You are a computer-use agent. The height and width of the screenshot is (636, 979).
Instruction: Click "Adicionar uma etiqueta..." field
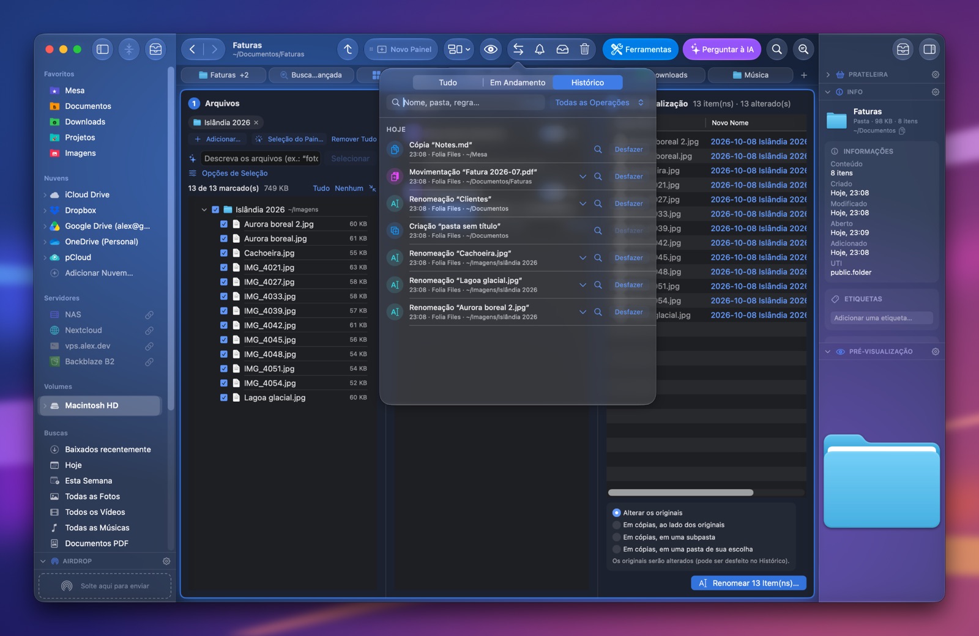tap(881, 318)
